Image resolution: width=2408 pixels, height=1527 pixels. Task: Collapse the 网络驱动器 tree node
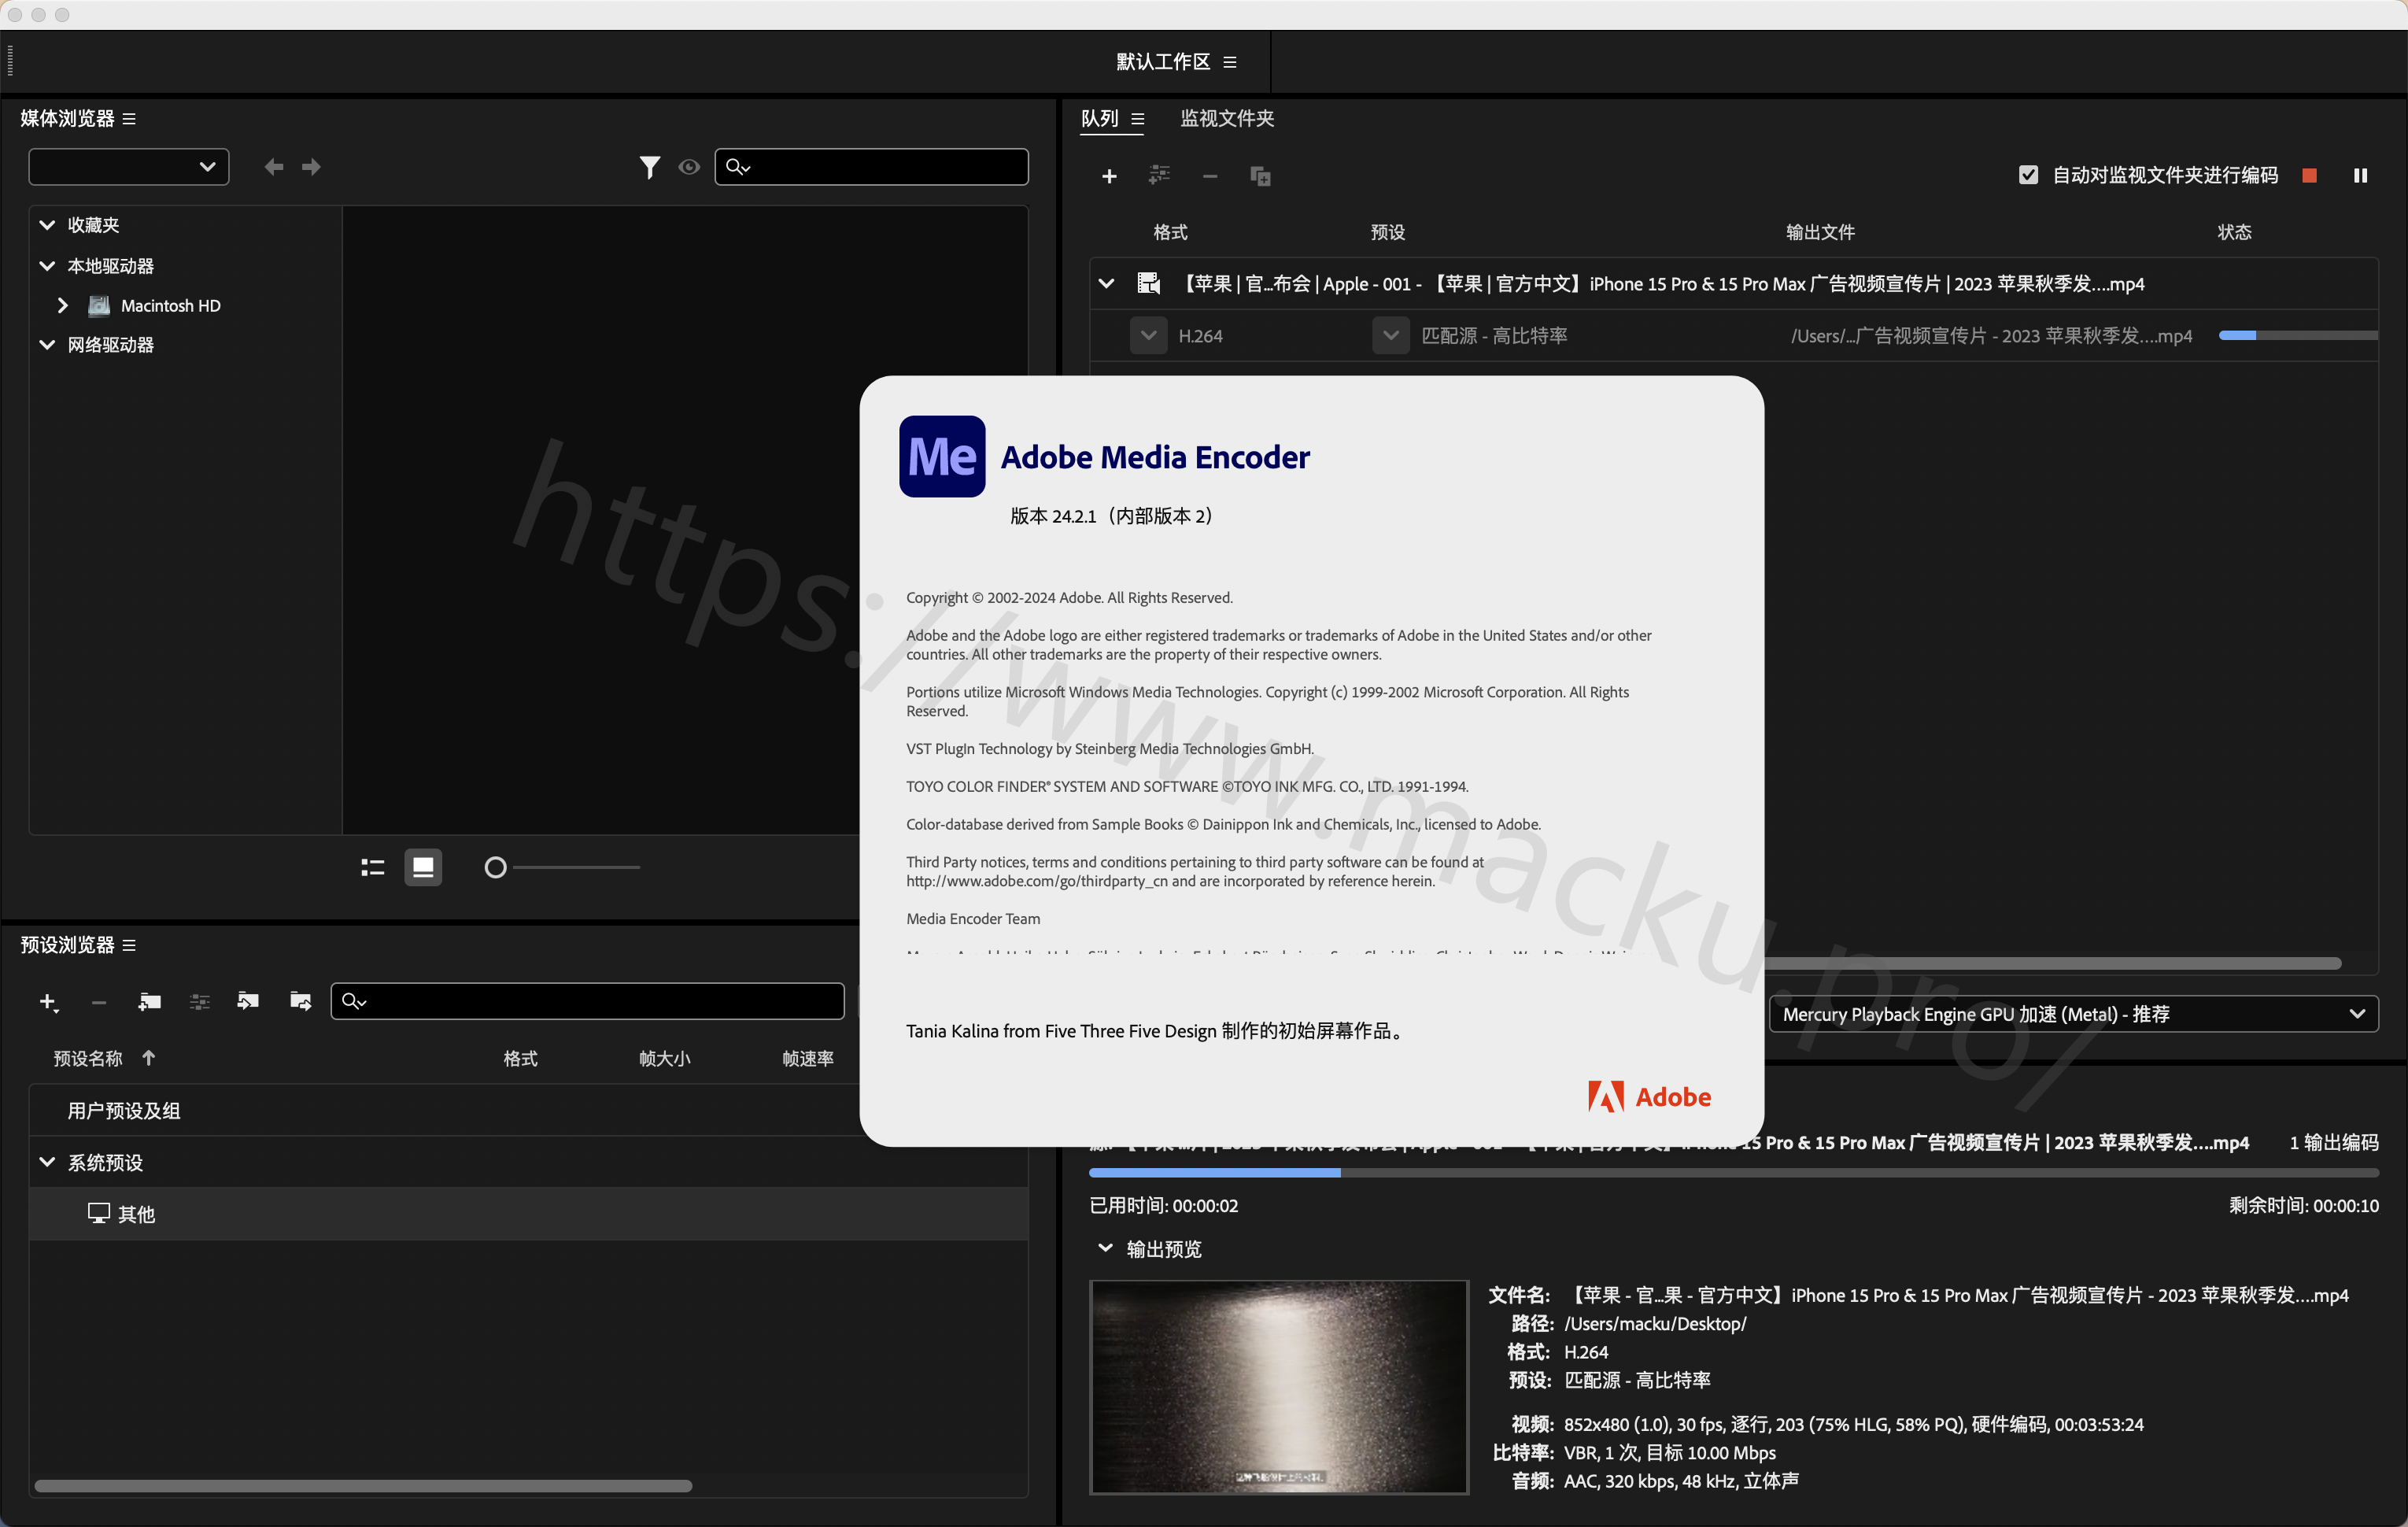point(47,345)
